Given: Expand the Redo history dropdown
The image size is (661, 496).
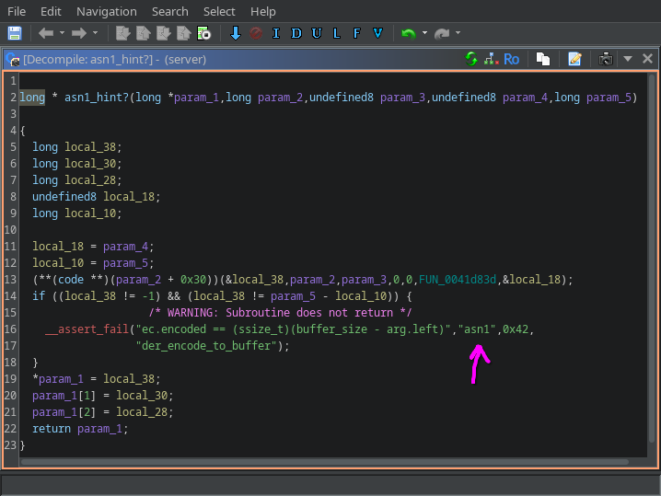Looking at the screenshot, I should 458,33.
